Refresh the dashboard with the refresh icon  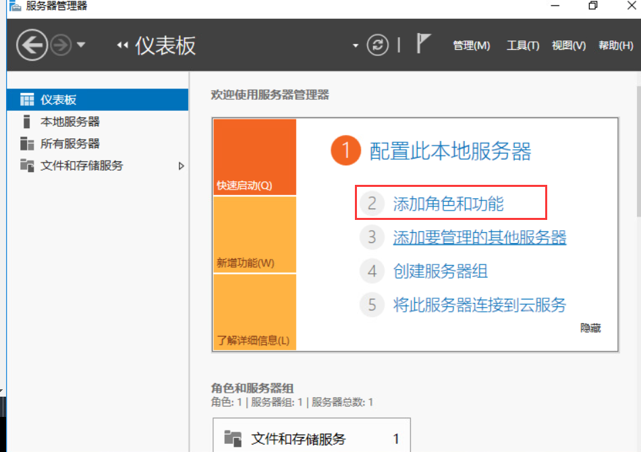(x=377, y=45)
